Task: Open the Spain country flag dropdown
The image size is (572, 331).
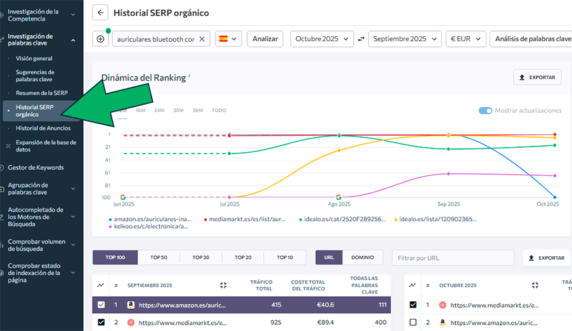Action: [229, 39]
